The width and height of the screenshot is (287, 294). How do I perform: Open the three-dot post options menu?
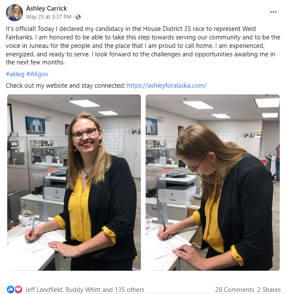[273, 12]
